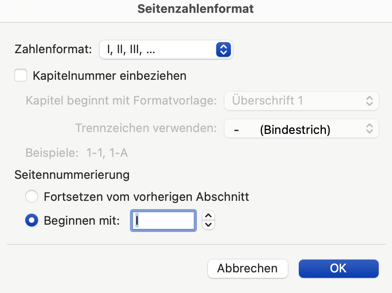Click the Seitenzahlenformat dialog title
The image size is (392, 293).
pyautogui.click(x=196, y=9)
